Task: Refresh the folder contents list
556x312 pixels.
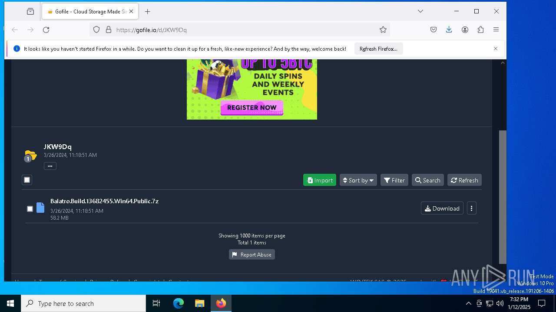Action: pos(464,180)
